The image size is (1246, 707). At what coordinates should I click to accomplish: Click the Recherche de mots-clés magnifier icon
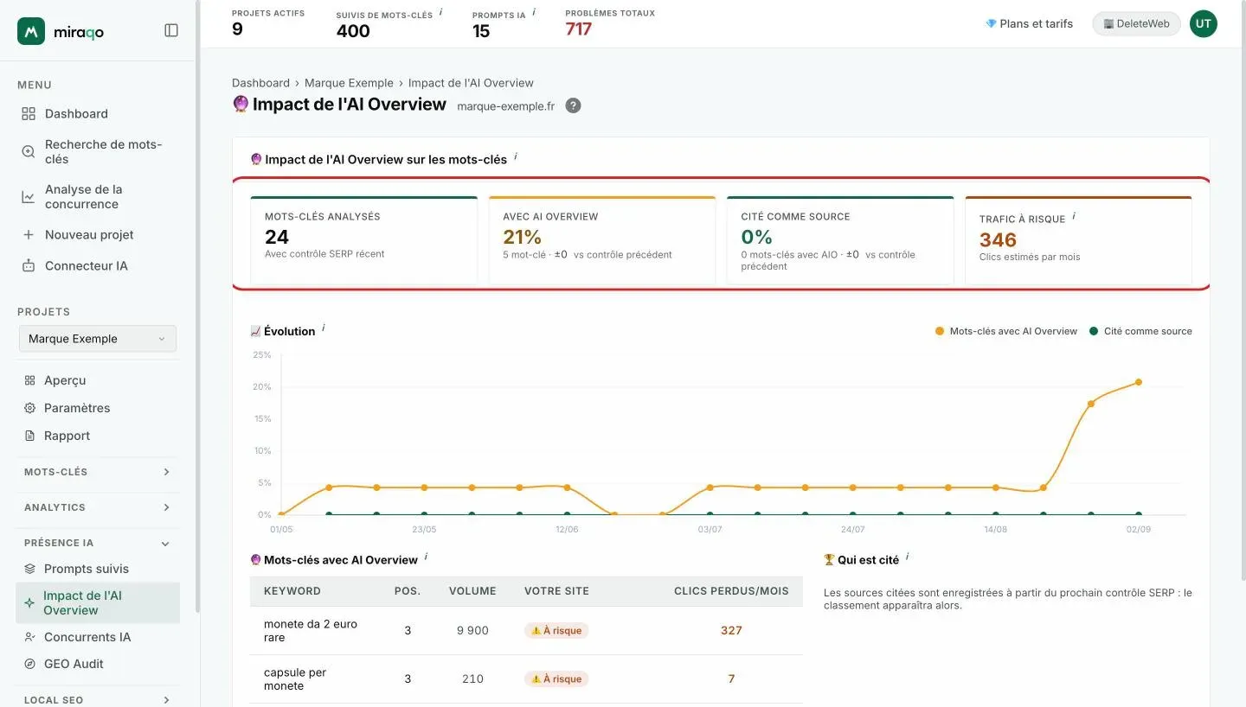(29, 152)
